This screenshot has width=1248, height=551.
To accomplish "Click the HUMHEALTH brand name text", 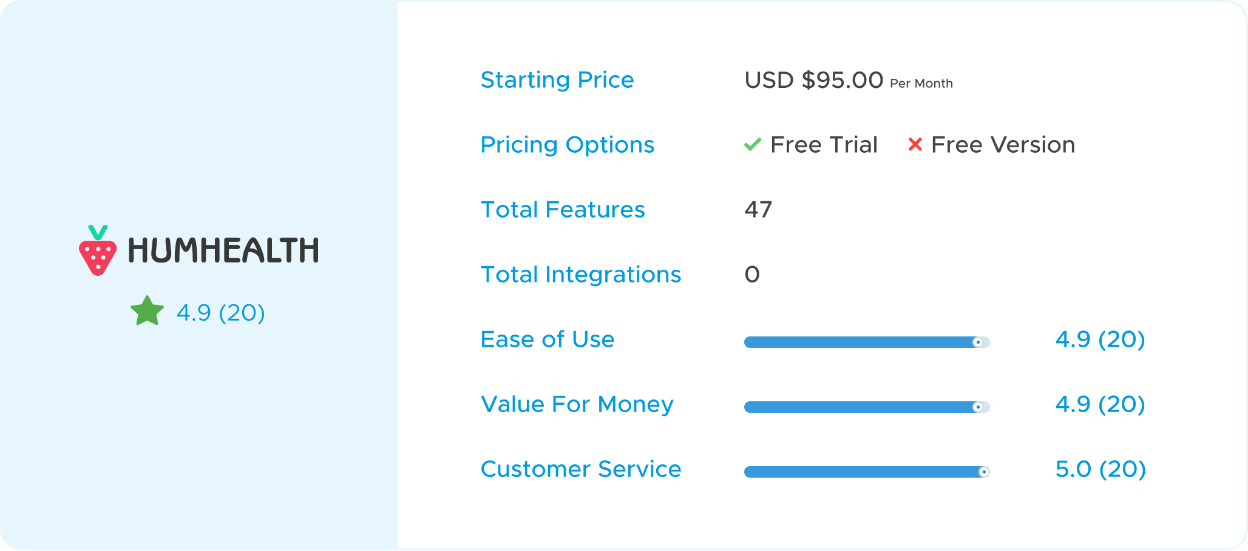I will pos(223,250).
